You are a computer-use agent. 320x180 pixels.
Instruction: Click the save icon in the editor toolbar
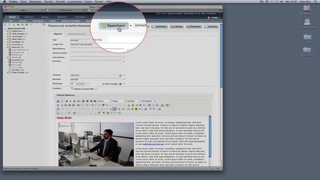pyautogui.click(x=58, y=101)
